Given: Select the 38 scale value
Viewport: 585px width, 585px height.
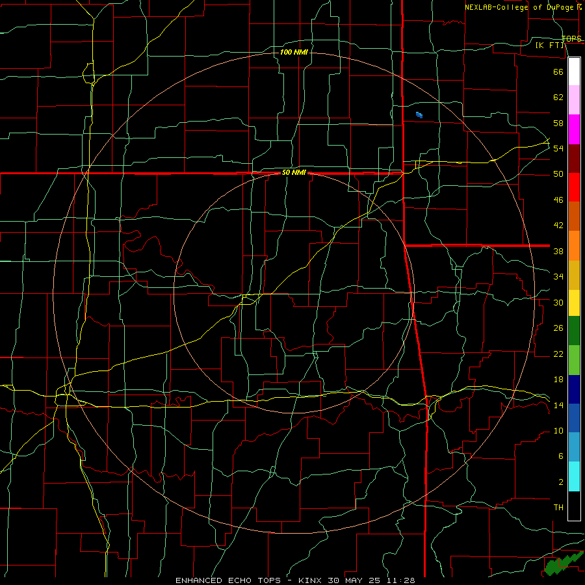Looking at the screenshot, I should tap(558, 251).
